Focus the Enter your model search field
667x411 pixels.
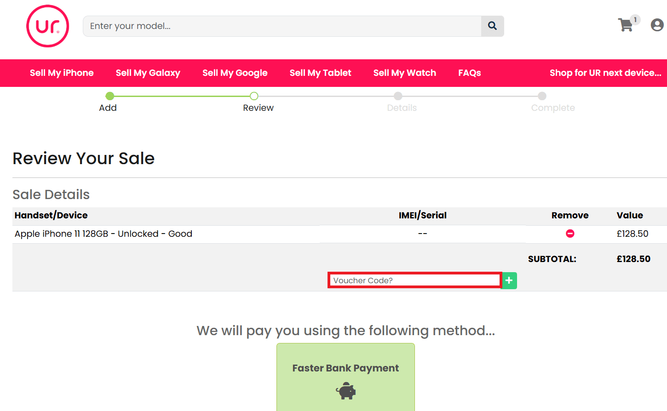click(x=282, y=26)
